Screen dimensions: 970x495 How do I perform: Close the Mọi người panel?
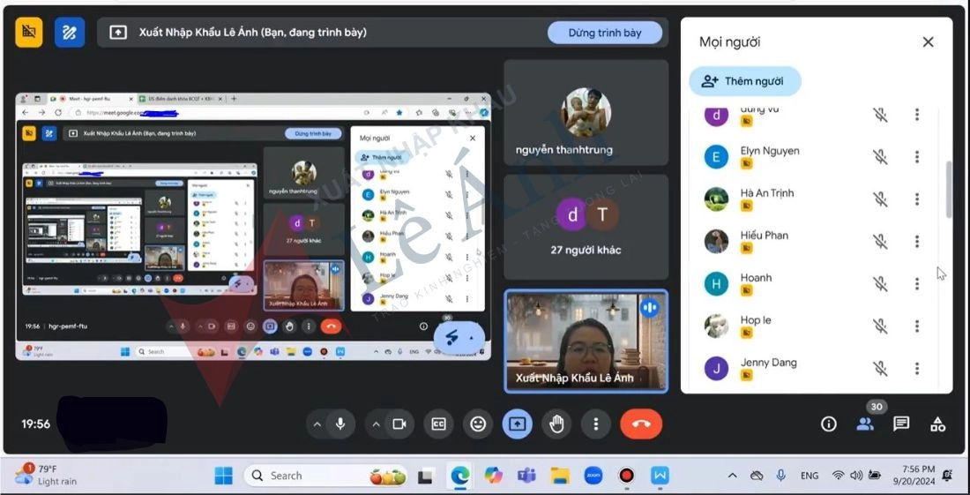(x=928, y=41)
